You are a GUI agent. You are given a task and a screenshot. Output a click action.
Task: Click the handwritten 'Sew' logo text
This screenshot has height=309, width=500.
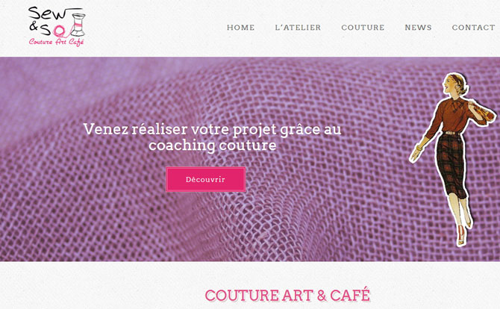48,13
